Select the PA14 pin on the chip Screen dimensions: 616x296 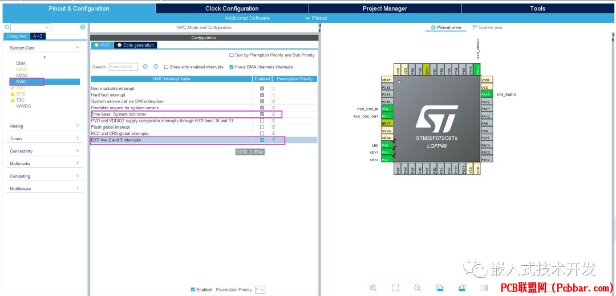tap(477, 69)
